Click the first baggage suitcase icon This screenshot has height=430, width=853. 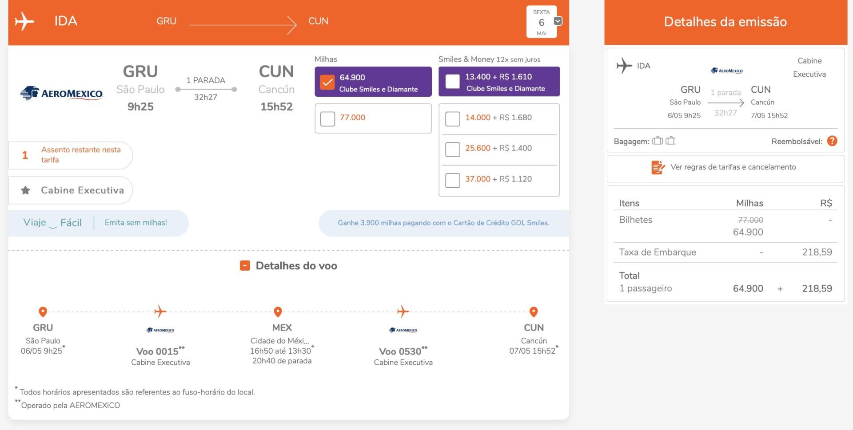click(x=658, y=141)
